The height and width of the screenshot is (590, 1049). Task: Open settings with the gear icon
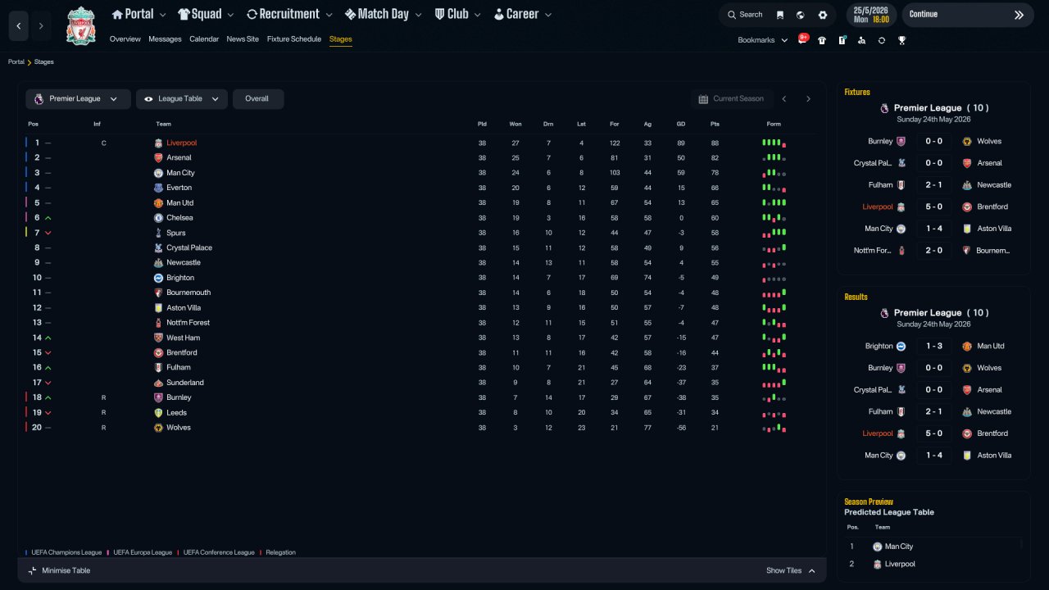(823, 15)
